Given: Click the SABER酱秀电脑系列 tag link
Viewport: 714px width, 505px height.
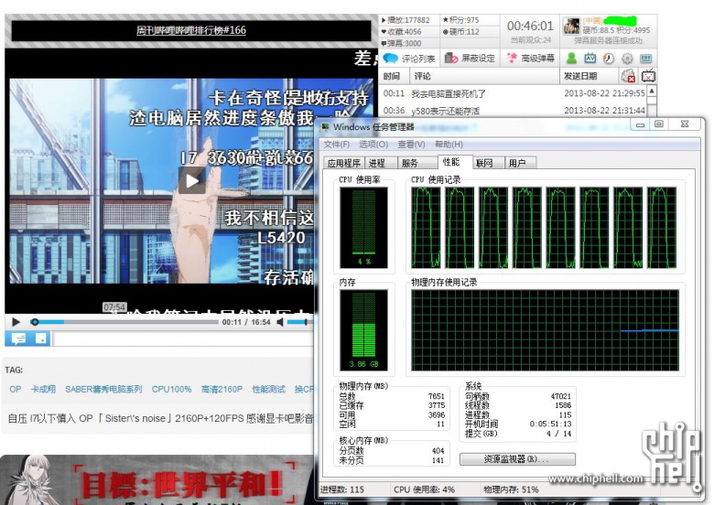Looking at the screenshot, I should pyautogui.click(x=103, y=390).
